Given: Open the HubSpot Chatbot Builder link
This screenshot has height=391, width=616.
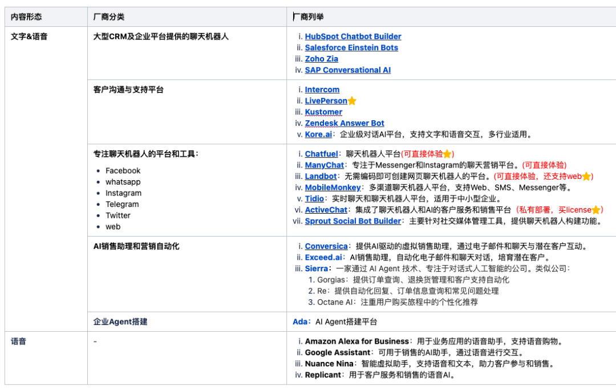Looking at the screenshot, I should tap(353, 36).
